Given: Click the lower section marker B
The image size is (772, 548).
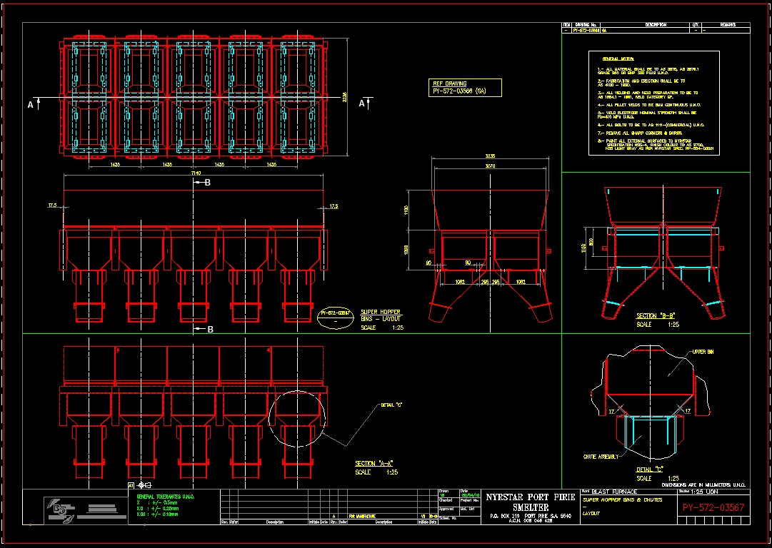Looking at the screenshot, I should pos(204,329).
